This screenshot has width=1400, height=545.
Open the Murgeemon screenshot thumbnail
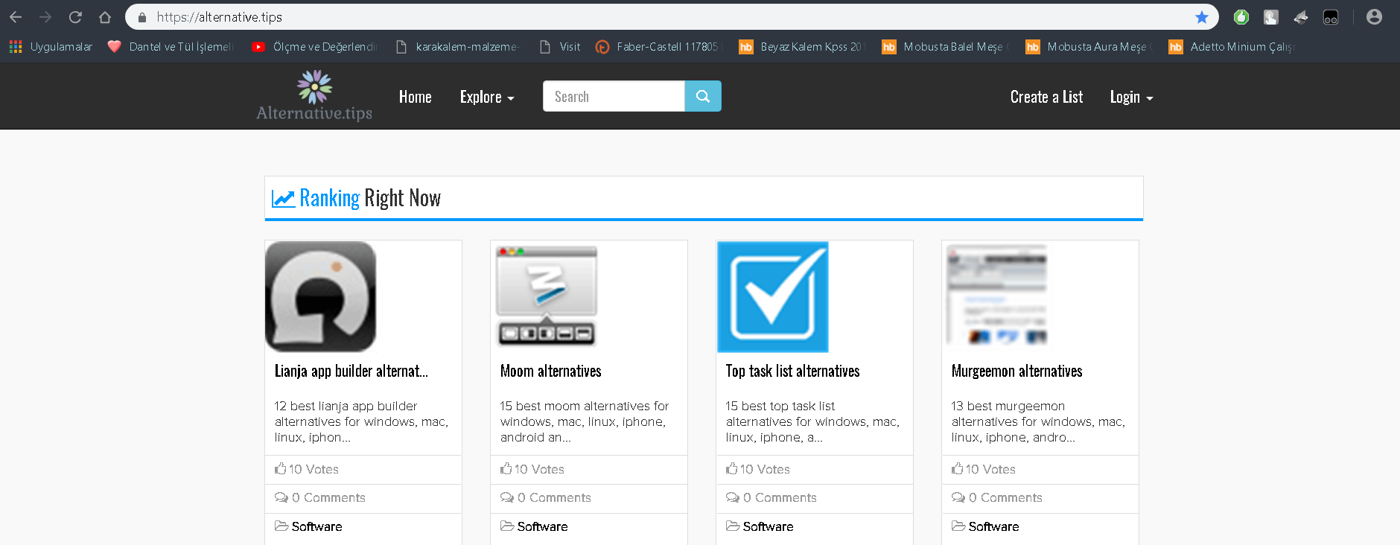(998, 296)
